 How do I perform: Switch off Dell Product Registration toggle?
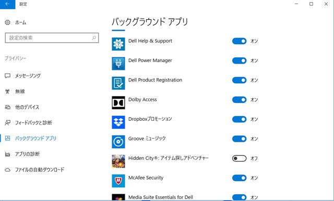point(239,80)
